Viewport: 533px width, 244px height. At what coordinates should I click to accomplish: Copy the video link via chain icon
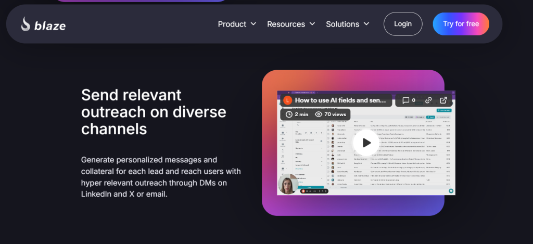(428, 100)
